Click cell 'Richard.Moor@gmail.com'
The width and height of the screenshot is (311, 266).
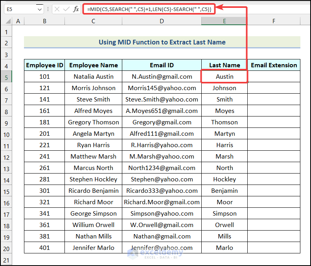point(162,202)
